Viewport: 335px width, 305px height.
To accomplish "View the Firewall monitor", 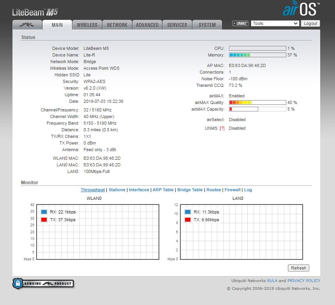I will click(233, 190).
